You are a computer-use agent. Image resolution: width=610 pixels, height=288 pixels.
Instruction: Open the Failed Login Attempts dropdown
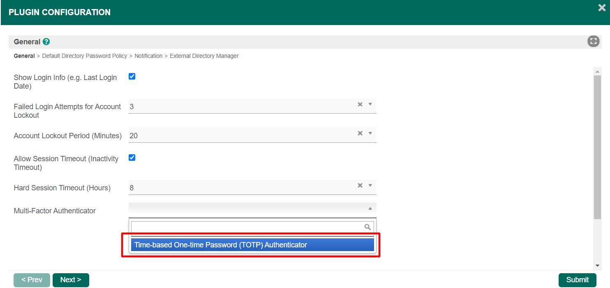[x=370, y=105]
